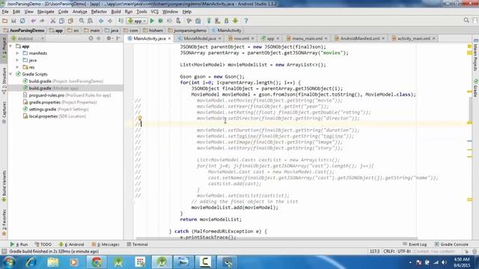Click the Paste toolbar icon

(x=70, y=21)
